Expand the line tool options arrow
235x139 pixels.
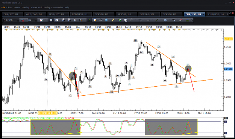coord(161,20)
